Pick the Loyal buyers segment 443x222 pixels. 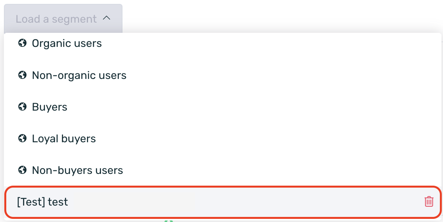click(x=64, y=138)
